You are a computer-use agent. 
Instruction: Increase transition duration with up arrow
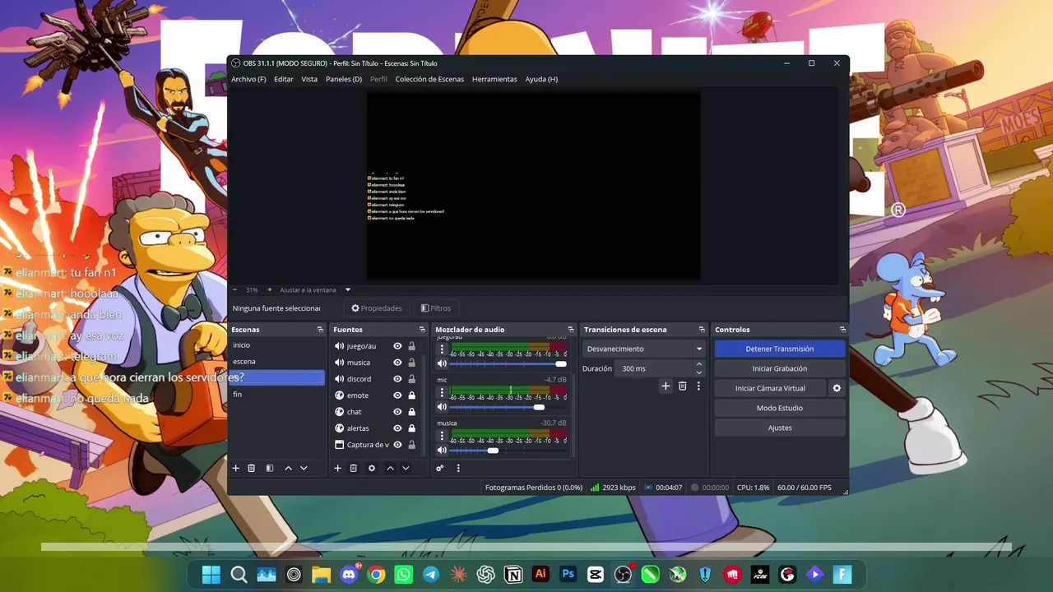(x=699, y=364)
